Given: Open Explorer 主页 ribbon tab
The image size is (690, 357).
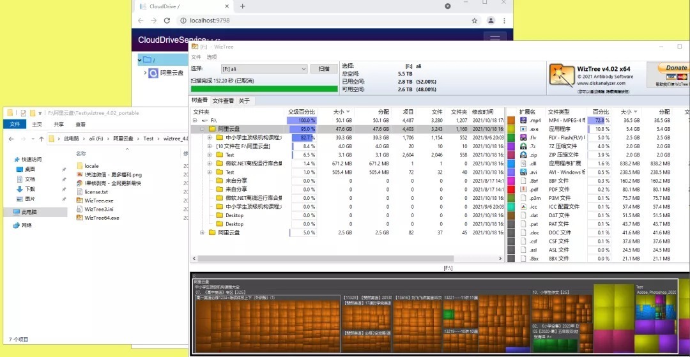Looking at the screenshot, I should point(37,125).
